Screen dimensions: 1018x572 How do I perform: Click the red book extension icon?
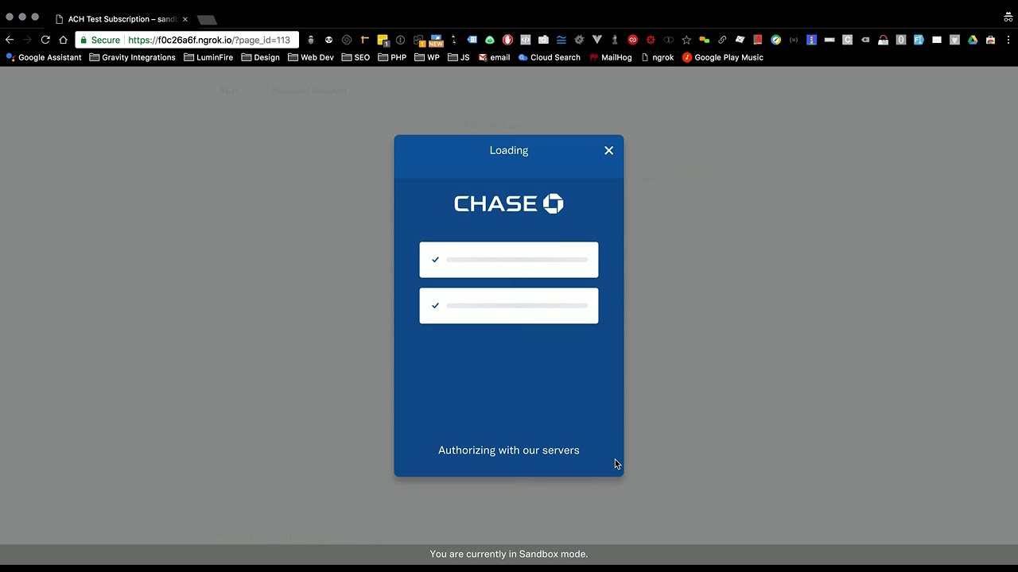coord(758,40)
